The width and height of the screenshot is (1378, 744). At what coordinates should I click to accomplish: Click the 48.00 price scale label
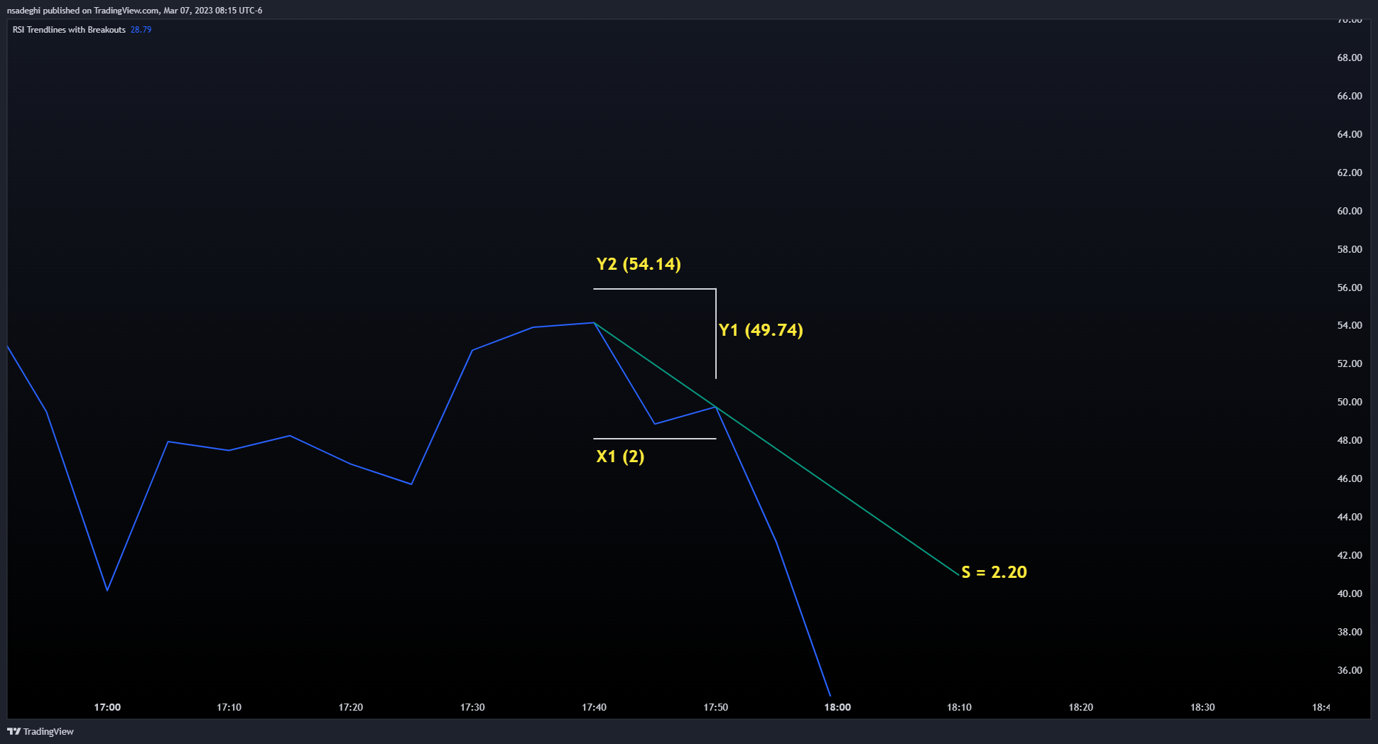pos(1350,440)
